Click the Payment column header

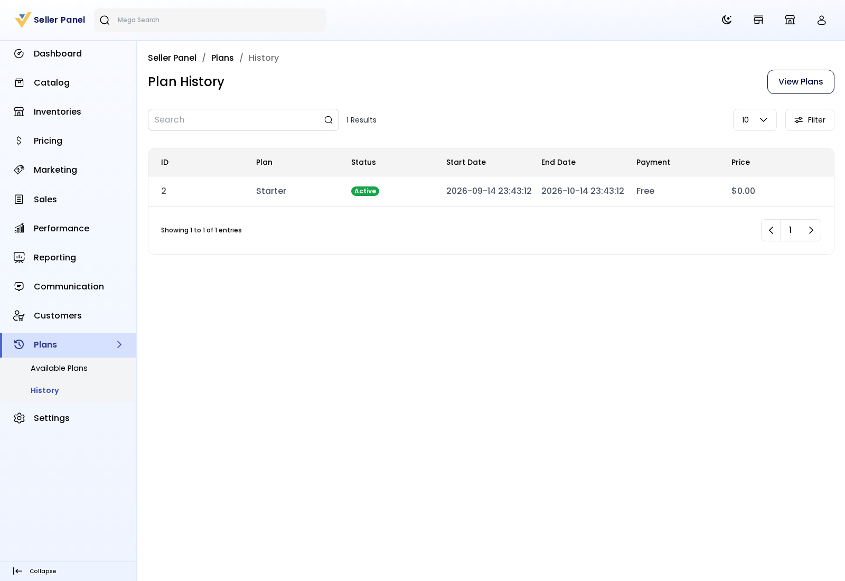point(653,163)
